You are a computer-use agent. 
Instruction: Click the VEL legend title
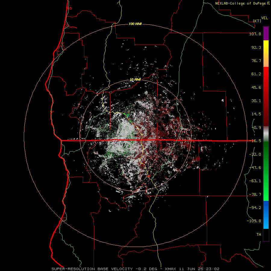(x=264, y=18)
